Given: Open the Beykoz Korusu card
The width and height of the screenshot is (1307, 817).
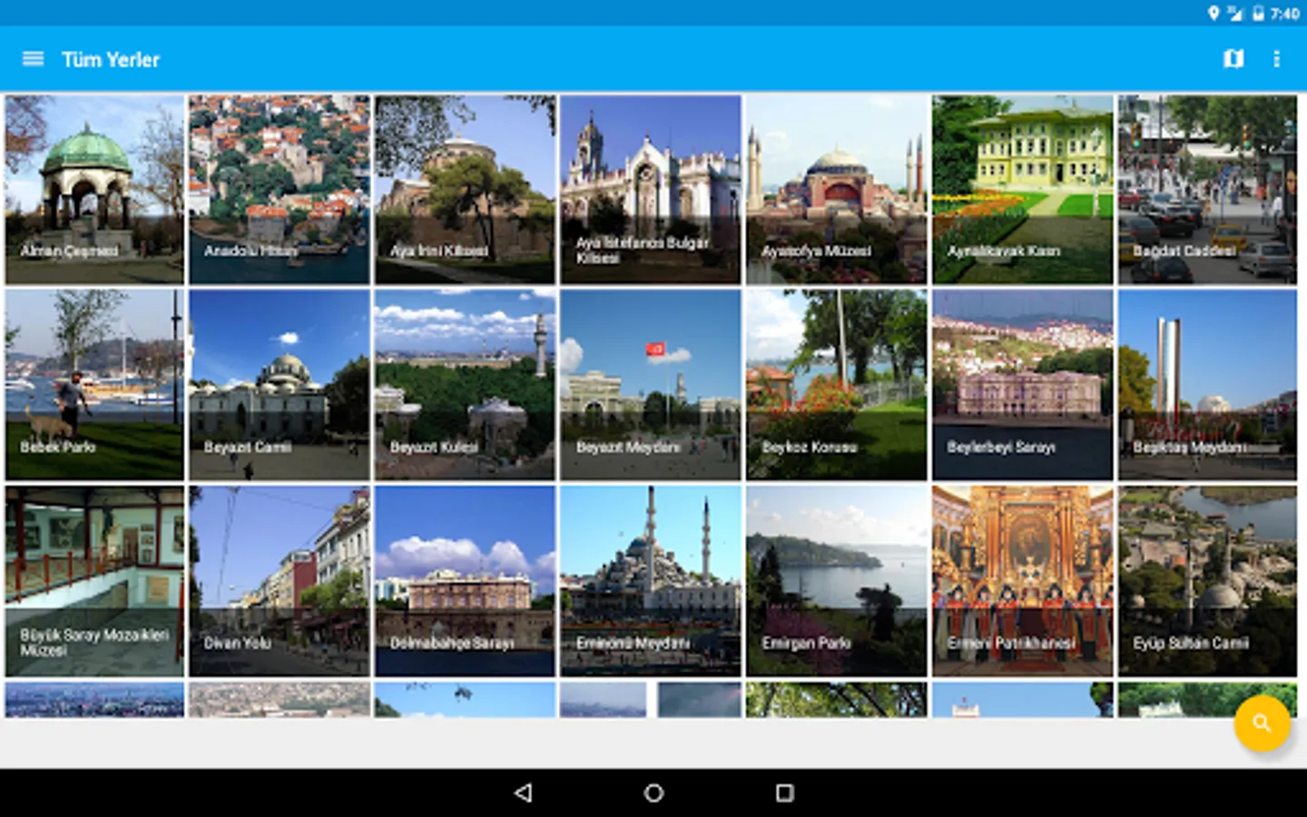Looking at the screenshot, I should click(836, 385).
